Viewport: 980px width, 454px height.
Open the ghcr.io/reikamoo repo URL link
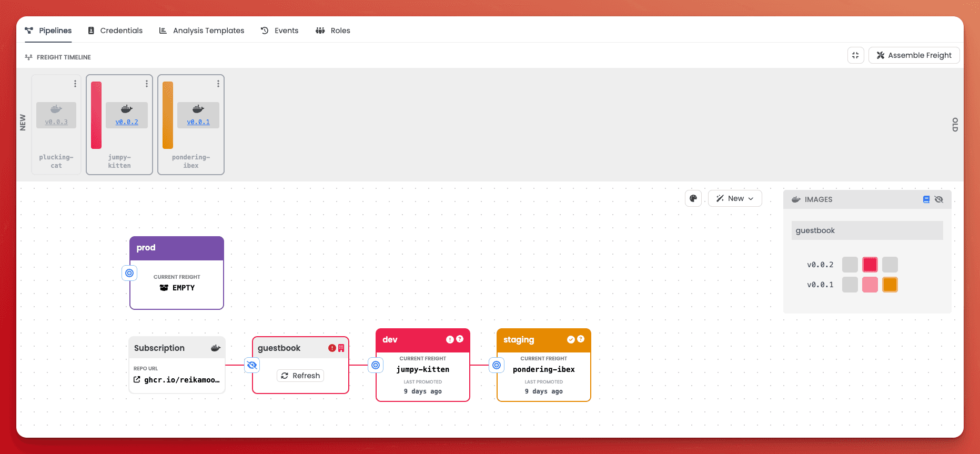pos(182,380)
